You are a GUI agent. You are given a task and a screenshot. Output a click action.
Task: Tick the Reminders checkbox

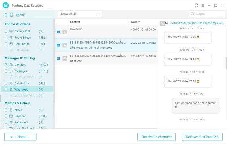coord(6,122)
